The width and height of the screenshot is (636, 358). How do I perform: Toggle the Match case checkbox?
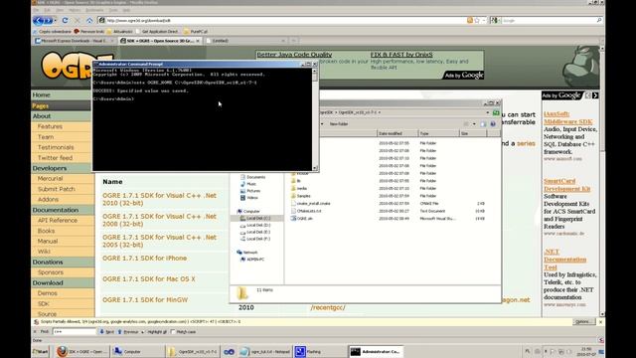coord(173,332)
